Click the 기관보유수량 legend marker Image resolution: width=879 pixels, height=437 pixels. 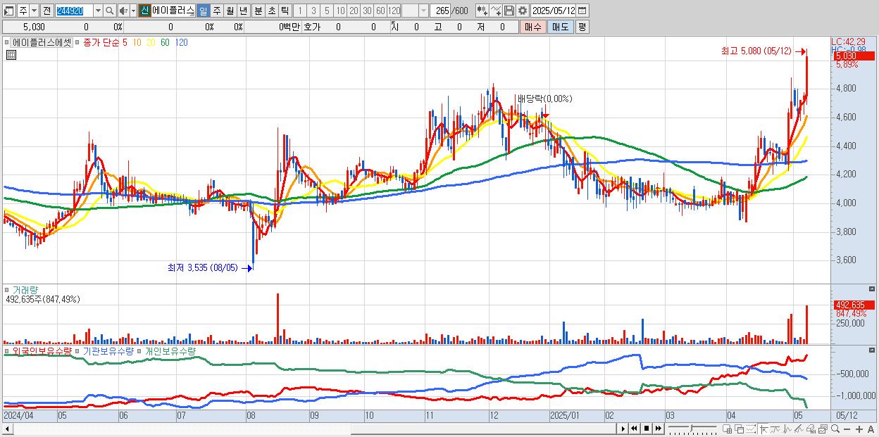78,350
